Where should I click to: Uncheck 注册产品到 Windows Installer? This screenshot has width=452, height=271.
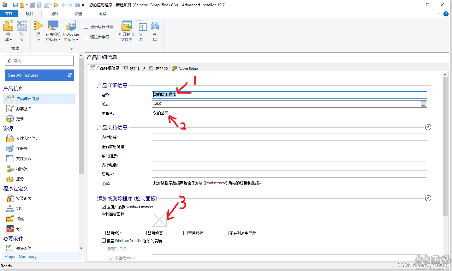[104, 207]
